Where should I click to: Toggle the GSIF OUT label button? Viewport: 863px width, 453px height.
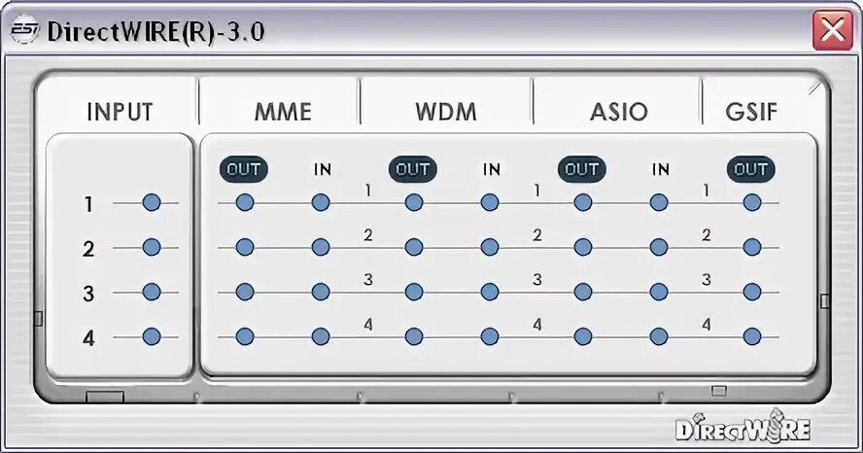[750, 169]
